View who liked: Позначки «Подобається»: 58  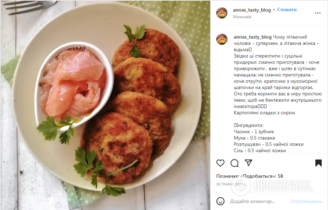click(250, 176)
